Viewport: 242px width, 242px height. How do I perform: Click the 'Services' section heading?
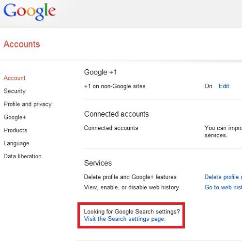coord(98,163)
